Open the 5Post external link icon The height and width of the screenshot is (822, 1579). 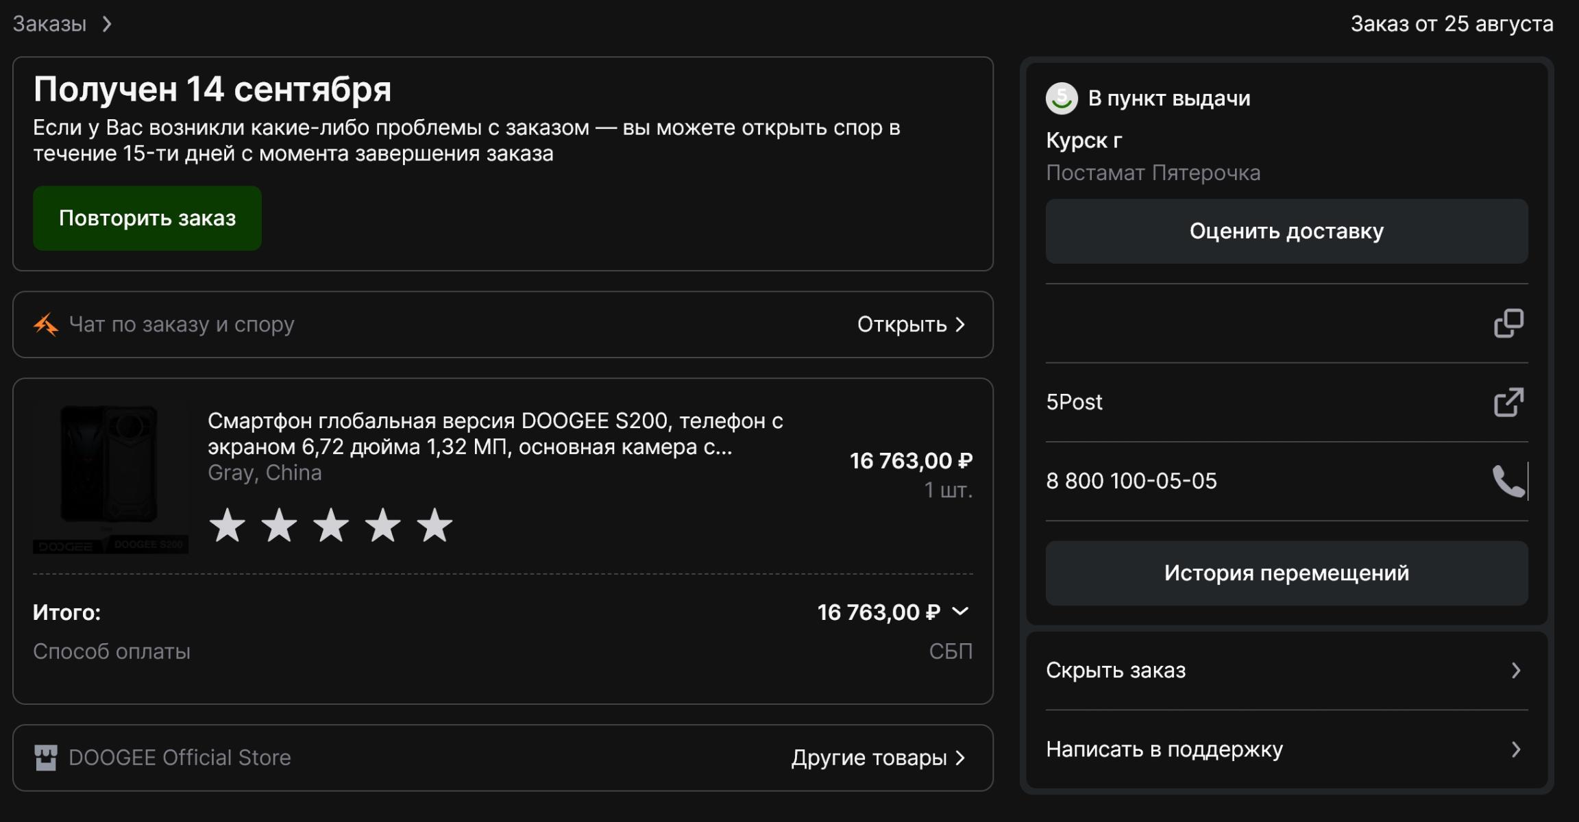coord(1508,402)
